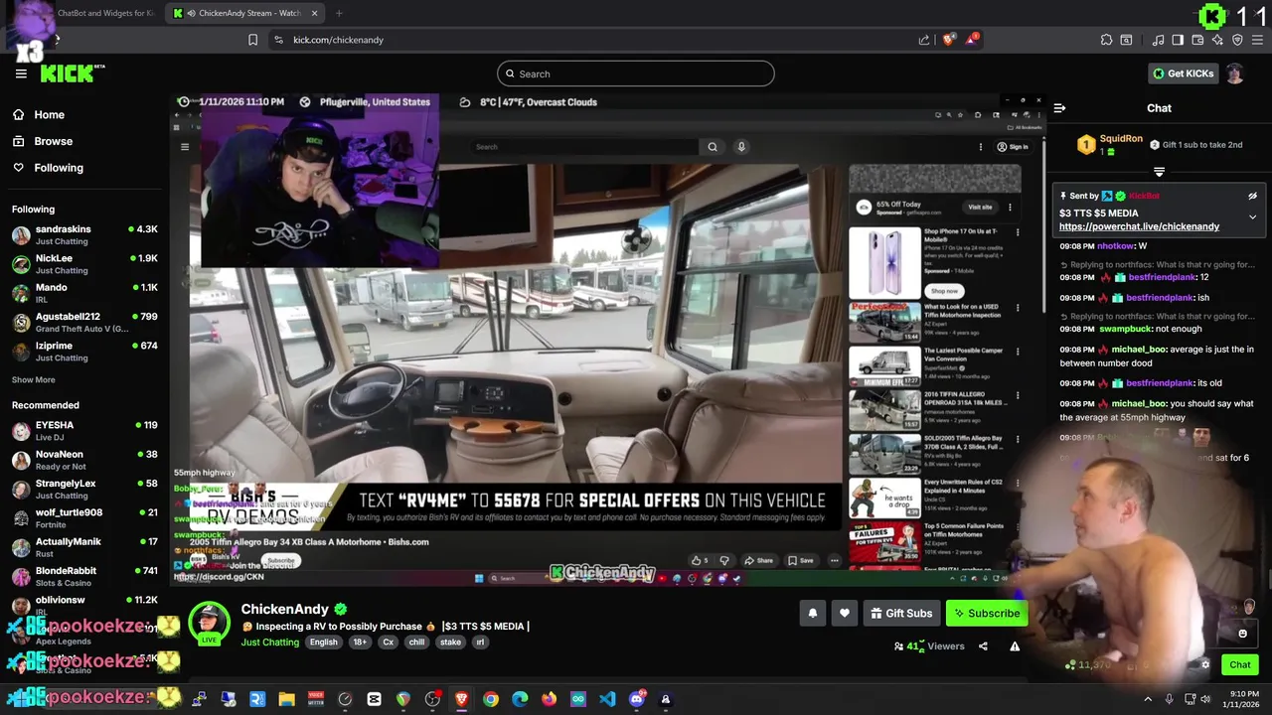Screen dimensions: 1272x715
Task: Open File Explorer from taskbar
Action: [x=286, y=699]
